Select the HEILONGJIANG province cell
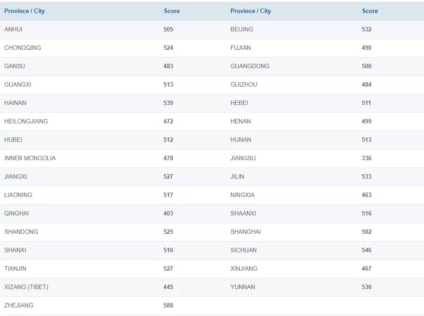 tap(26, 121)
